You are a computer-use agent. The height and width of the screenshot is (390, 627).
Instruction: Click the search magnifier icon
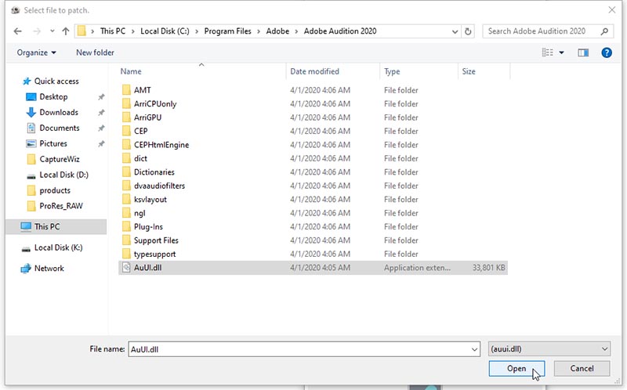(604, 31)
